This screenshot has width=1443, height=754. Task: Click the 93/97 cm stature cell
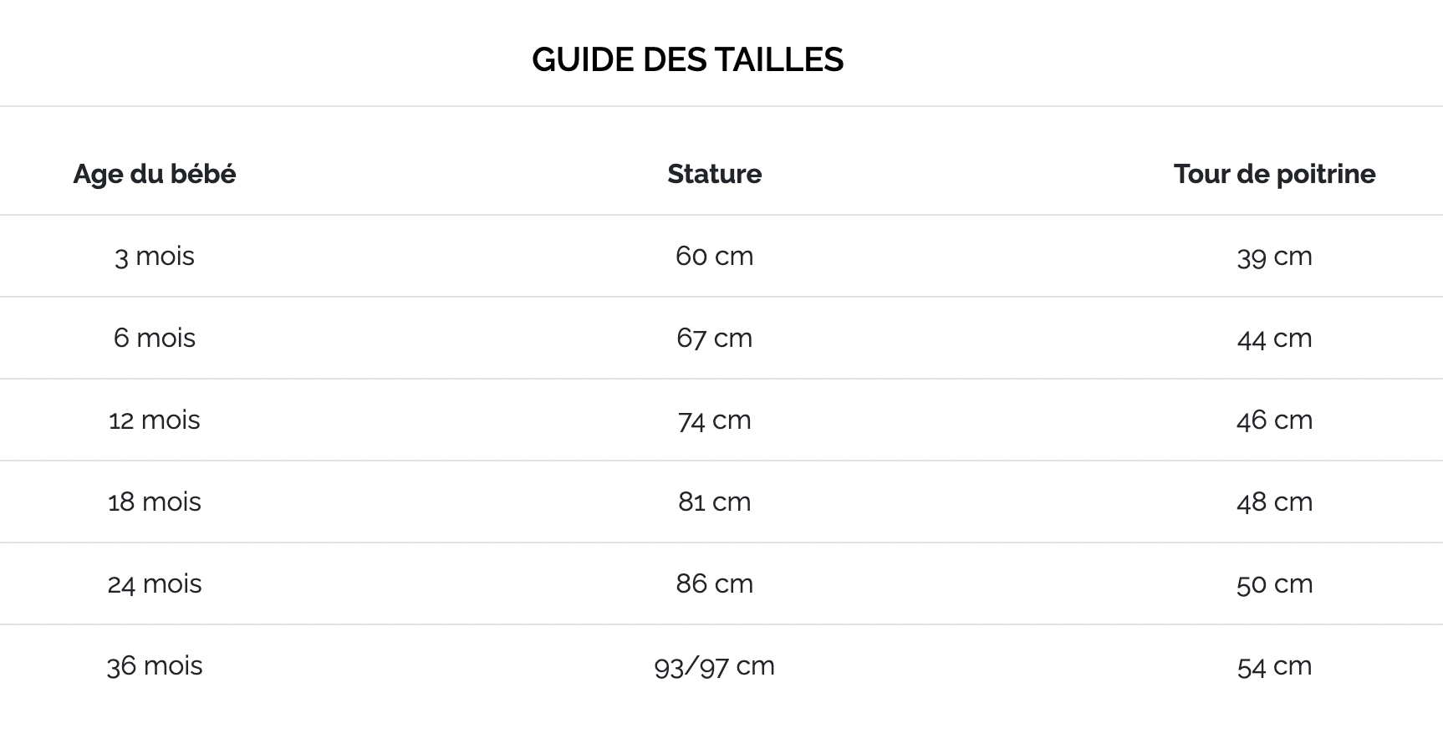pyautogui.click(x=714, y=665)
